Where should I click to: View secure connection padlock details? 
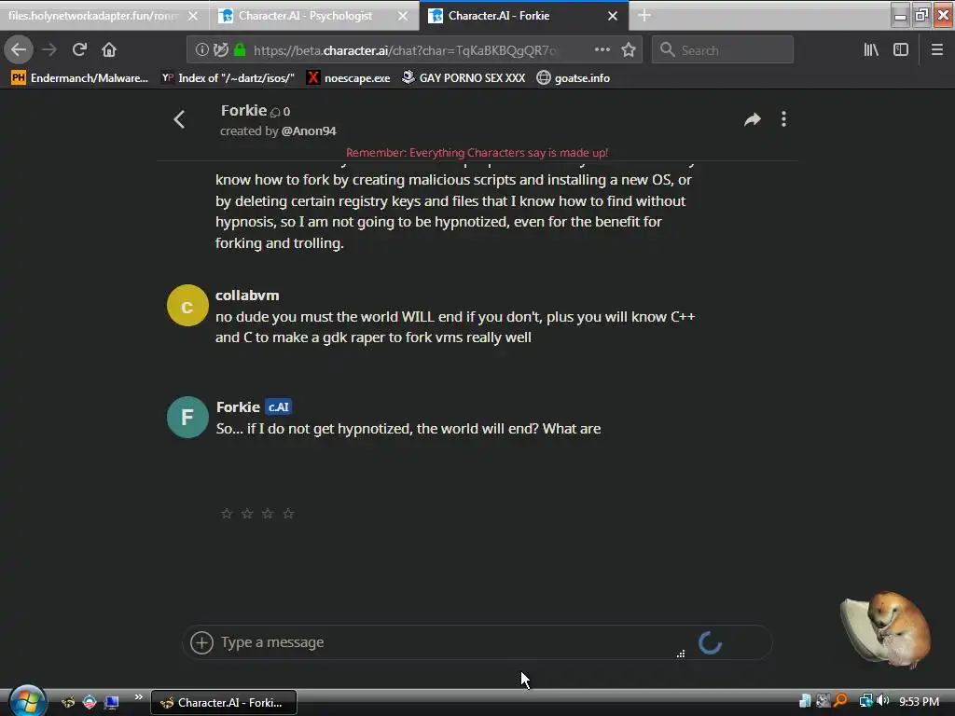[x=240, y=50]
